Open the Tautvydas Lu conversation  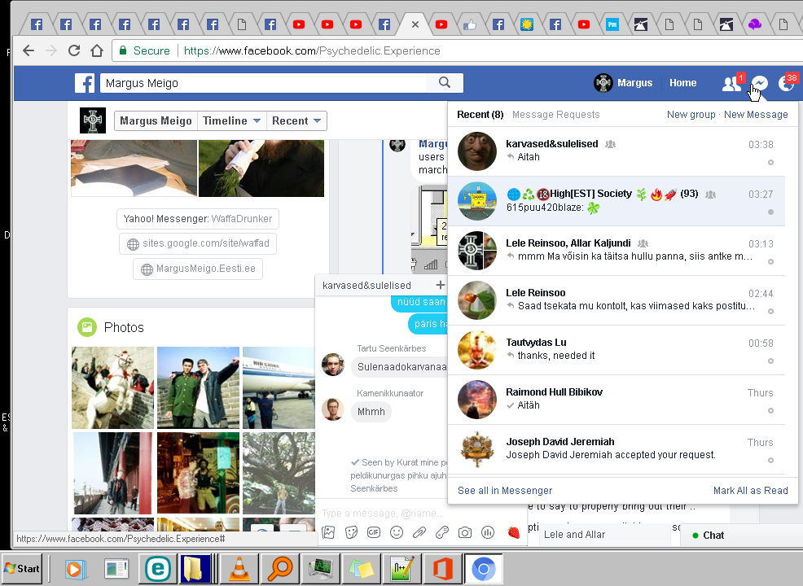tap(617, 350)
